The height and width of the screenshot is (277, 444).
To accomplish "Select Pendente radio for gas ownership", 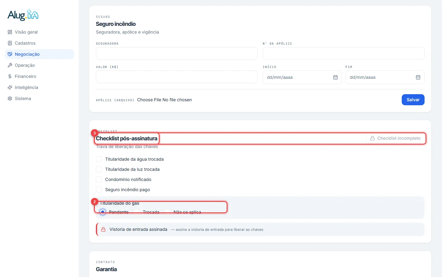I will point(103,212).
